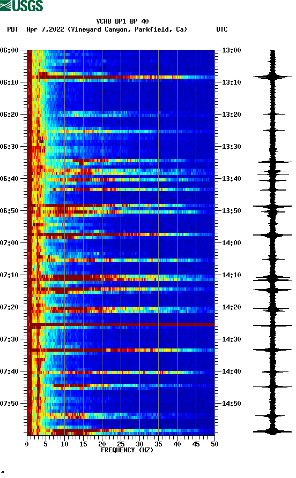This screenshot has height=478, width=296.
Task: Click the '20' frequency axis tick label
Action: [x=102, y=444]
